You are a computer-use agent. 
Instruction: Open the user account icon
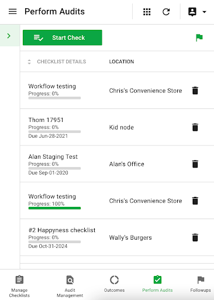(192, 12)
